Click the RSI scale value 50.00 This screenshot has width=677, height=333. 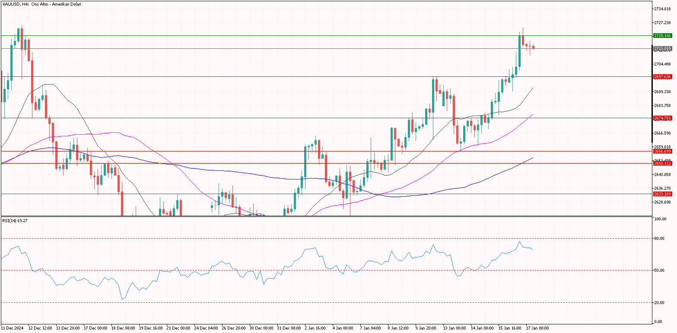(660, 270)
